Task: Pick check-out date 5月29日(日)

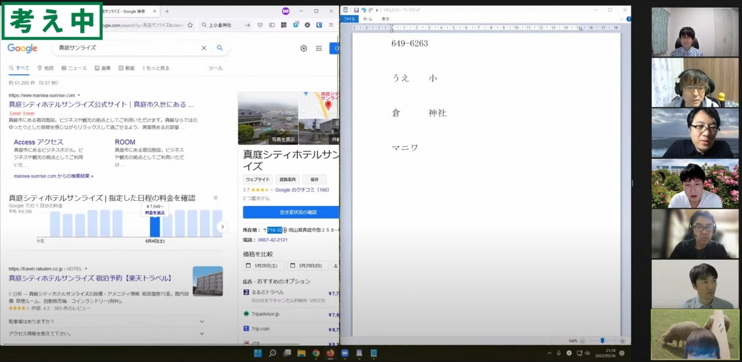Action: (x=308, y=266)
